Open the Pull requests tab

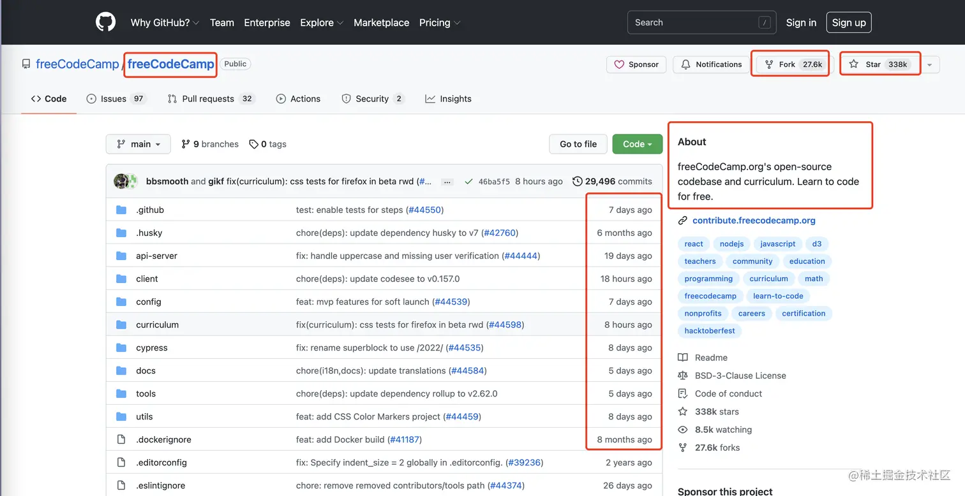coord(211,99)
